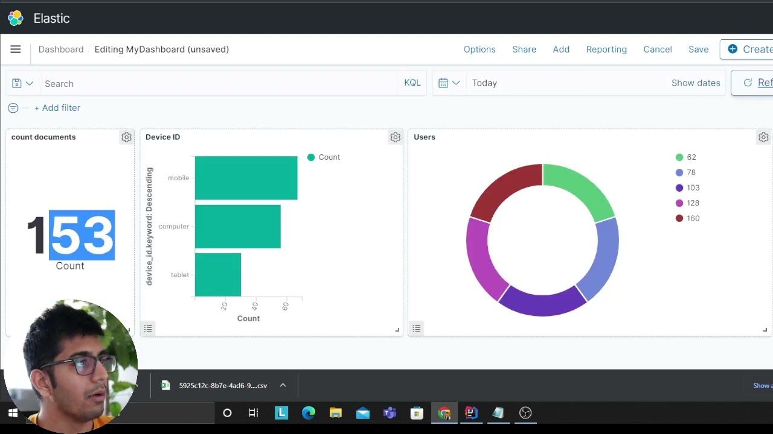Open Users panel gear options
773x434 pixels.
tap(763, 137)
